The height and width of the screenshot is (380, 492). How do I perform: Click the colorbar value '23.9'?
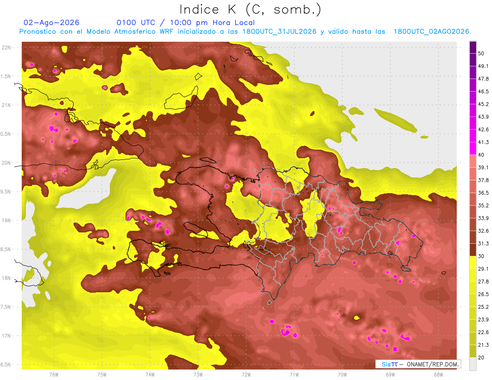click(x=484, y=320)
